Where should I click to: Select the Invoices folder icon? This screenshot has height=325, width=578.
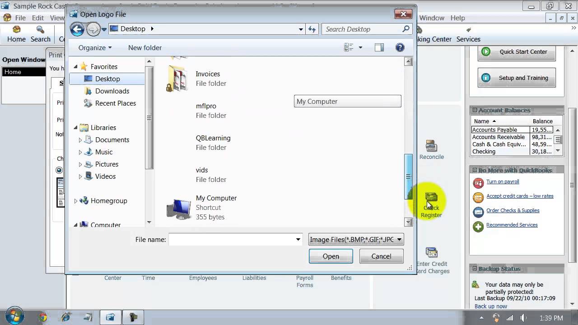(x=177, y=79)
